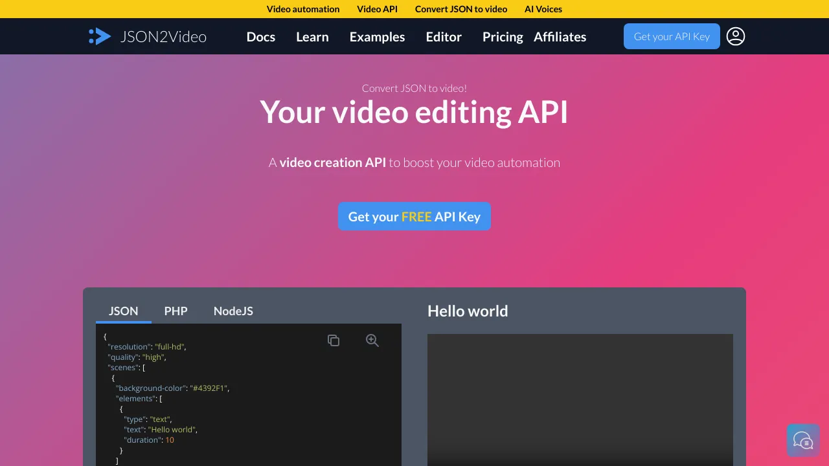The height and width of the screenshot is (466, 829).
Task: Click the "scenes" code line
Action: point(126,368)
